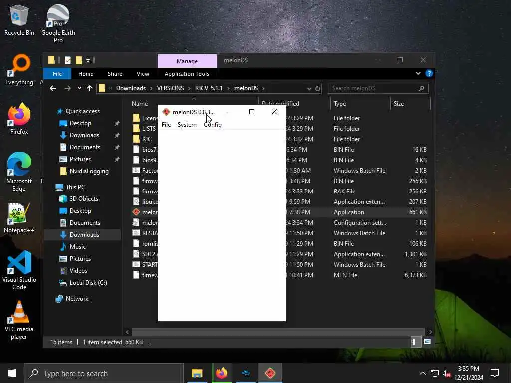Open Visual Studio Code desktop shortcut
511x383 pixels.
click(19, 270)
